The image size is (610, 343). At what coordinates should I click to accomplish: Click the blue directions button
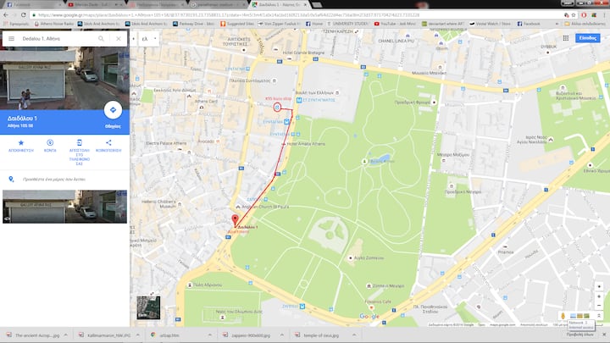(x=112, y=110)
